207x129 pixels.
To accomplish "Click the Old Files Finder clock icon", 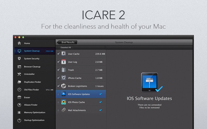I will (x=19, y=90).
